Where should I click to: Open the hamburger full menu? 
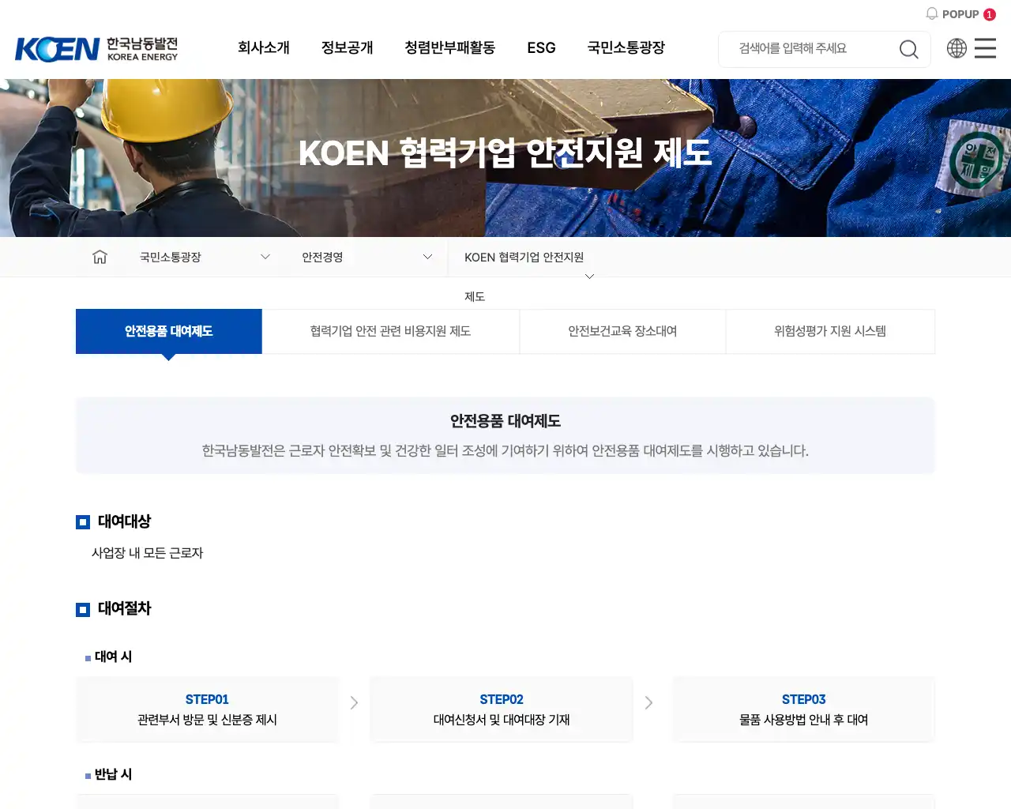[985, 48]
